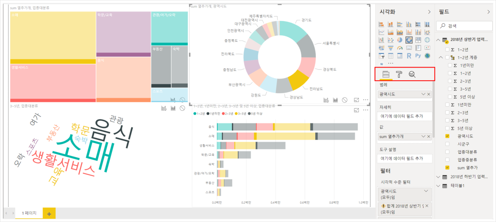Screen dimensions: 496x222
Task: Select the pie chart visualization icon
Action: [400, 40]
